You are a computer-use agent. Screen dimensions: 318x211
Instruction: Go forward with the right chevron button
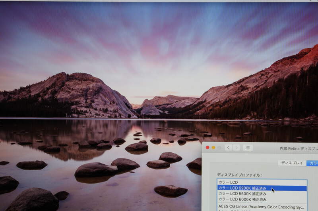pos(236,148)
